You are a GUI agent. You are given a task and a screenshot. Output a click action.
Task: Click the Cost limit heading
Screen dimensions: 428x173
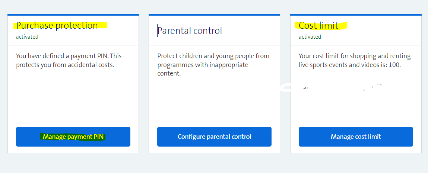[318, 26]
